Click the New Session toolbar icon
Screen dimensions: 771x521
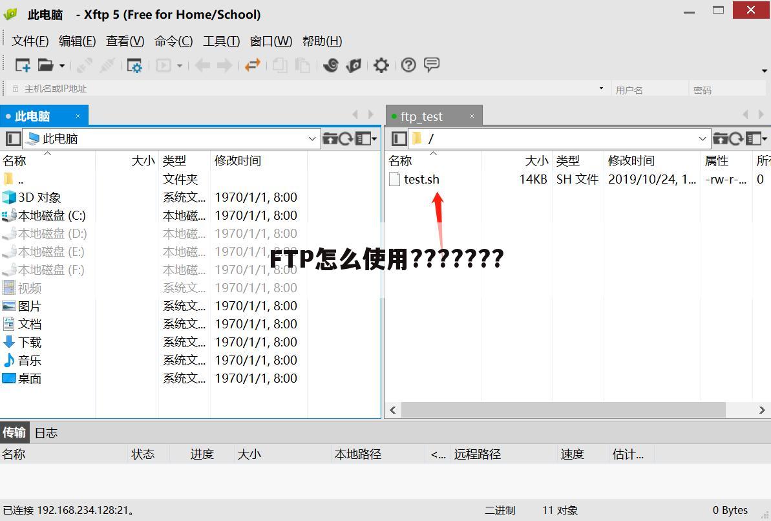[x=23, y=65]
